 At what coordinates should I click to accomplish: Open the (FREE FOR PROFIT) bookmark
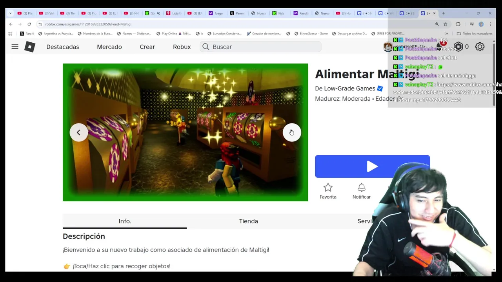point(388,33)
